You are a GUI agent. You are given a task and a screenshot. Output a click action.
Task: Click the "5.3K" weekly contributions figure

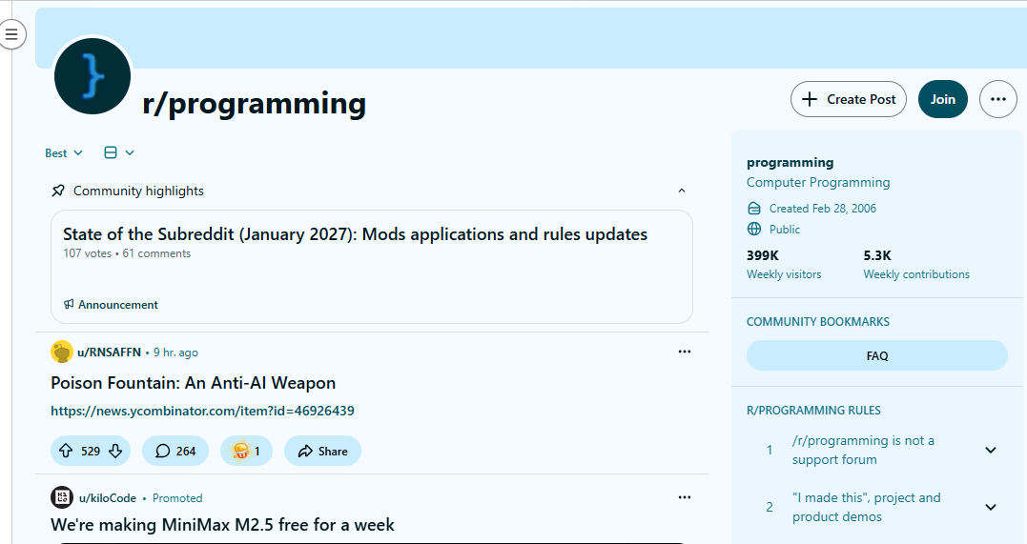coord(877,255)
